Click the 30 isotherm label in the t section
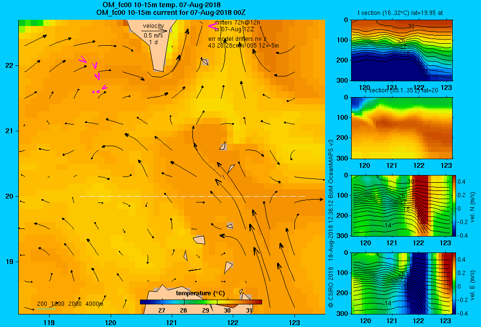 [411, 26]
